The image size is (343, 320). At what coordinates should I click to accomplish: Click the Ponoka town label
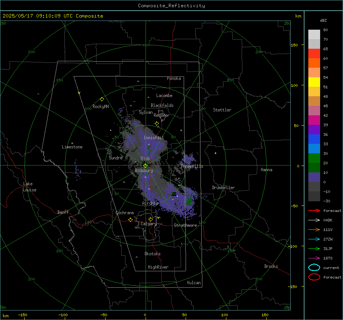[174, 79]
